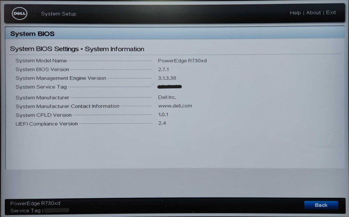Click the Back button

(x=321, y=205)
